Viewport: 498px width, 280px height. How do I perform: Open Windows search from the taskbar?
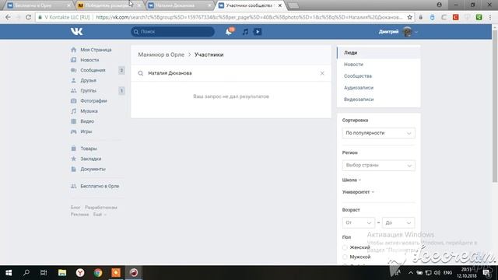[26, 273]
